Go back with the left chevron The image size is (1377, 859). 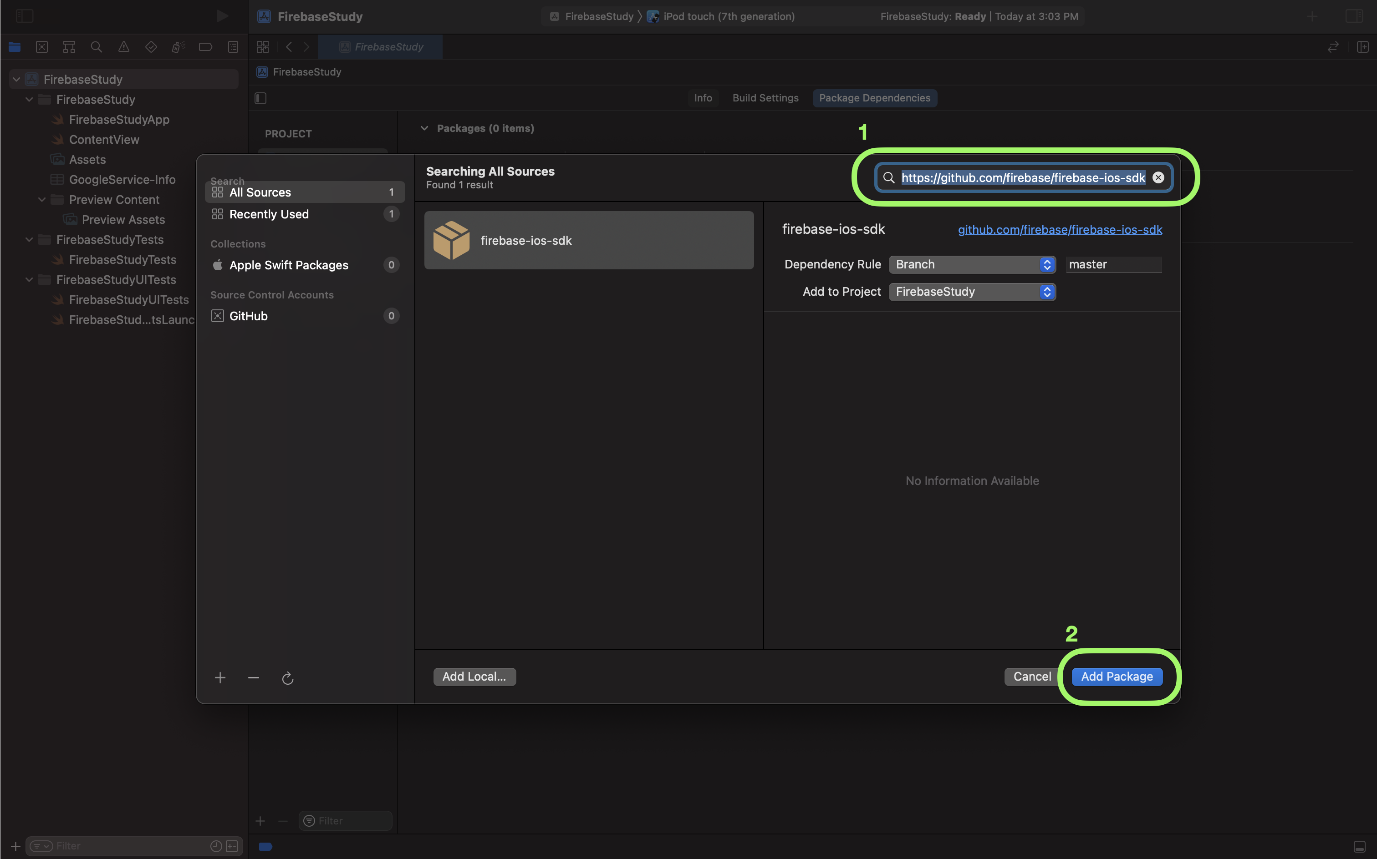click(x=289, y=47)
